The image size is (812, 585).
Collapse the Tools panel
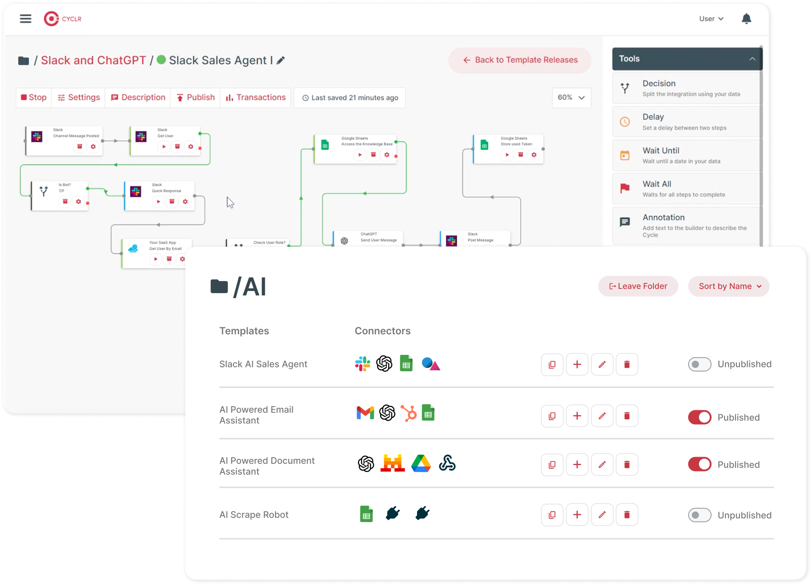pyautogui.click(x=753, y=59)
